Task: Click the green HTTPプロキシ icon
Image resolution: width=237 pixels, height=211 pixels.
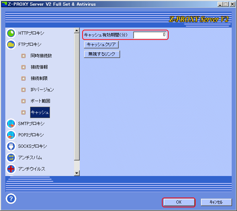Action: [x=11, y=33]
